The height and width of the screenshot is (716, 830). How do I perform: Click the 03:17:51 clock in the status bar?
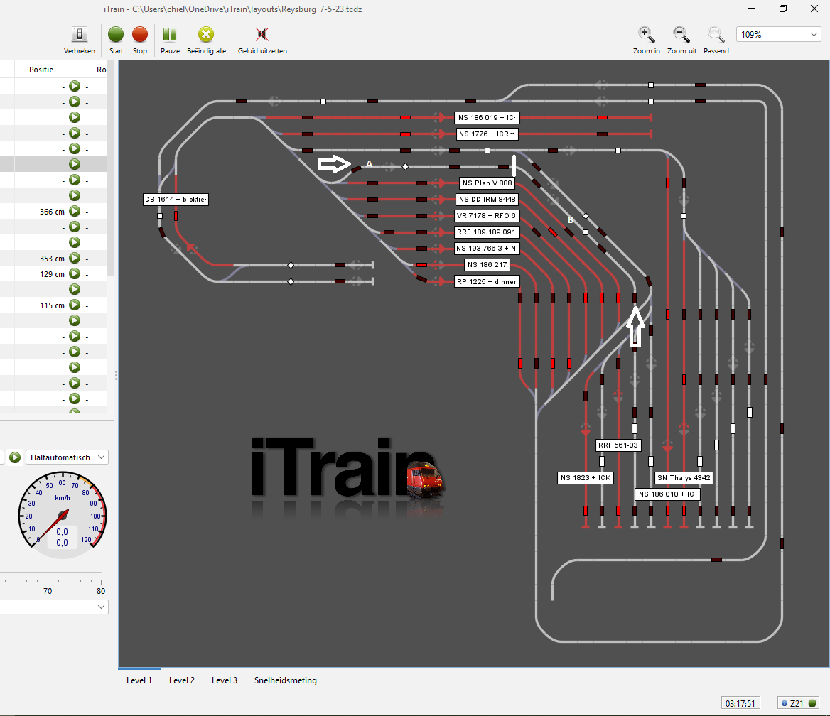point(740,703)
